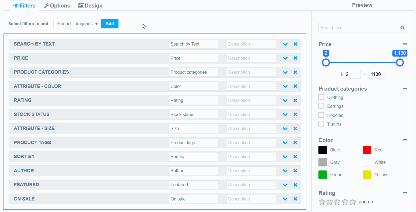Click the Color title input field
The image size is (416, 212).
click(194, 86)
